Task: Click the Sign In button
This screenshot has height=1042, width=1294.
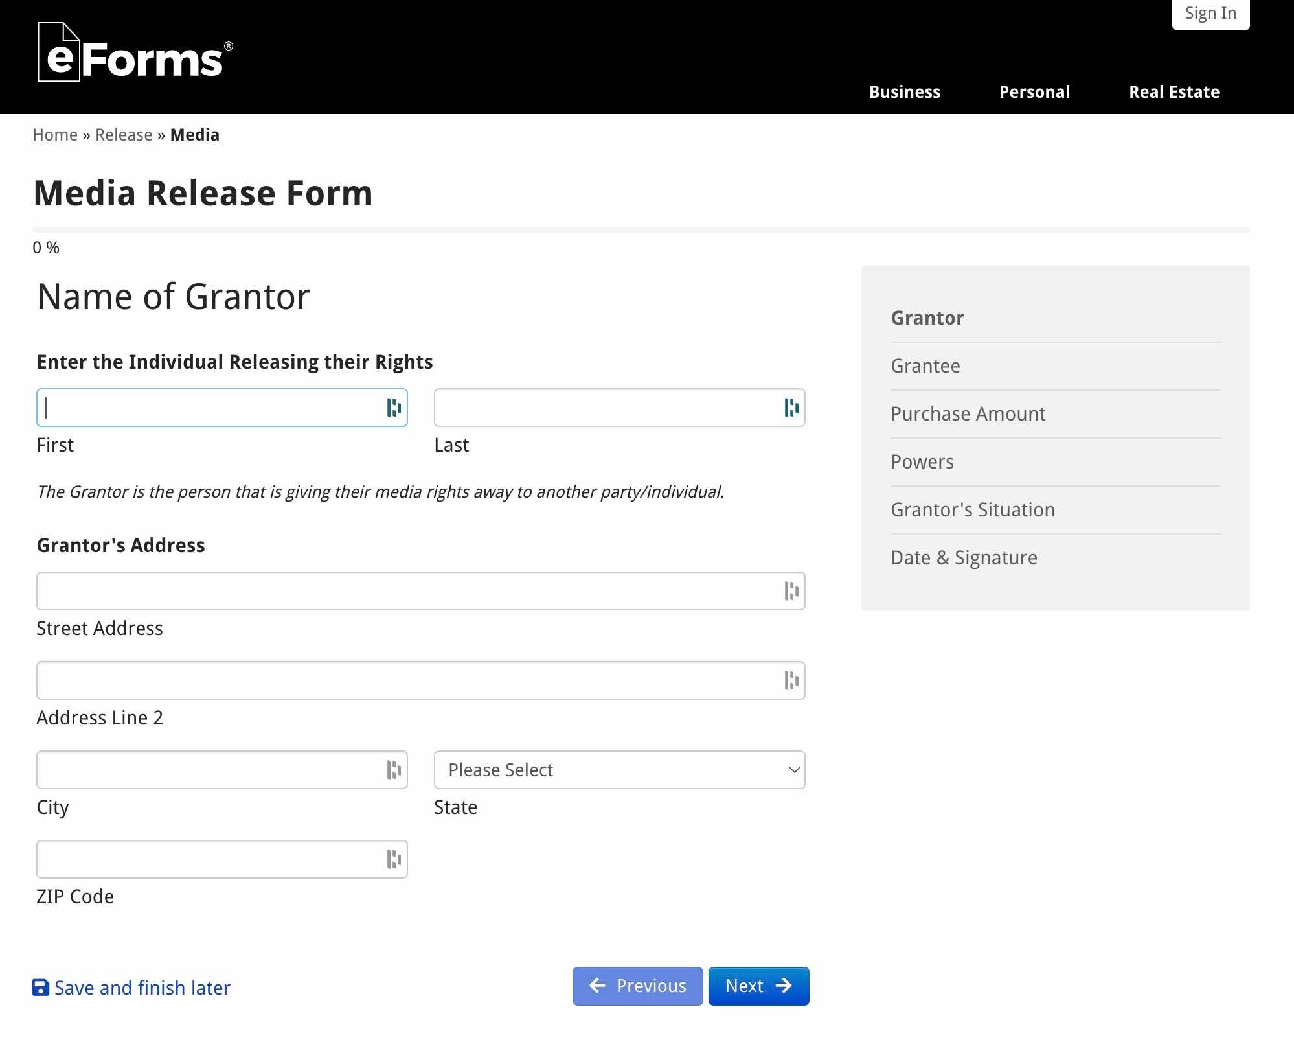Action: pos(1210,14)
